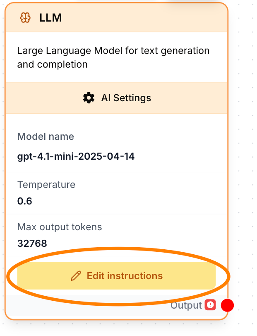This screenshot has height=336, width=257.
Task: Open the AI Settings section header
Action: coord(117,98)
